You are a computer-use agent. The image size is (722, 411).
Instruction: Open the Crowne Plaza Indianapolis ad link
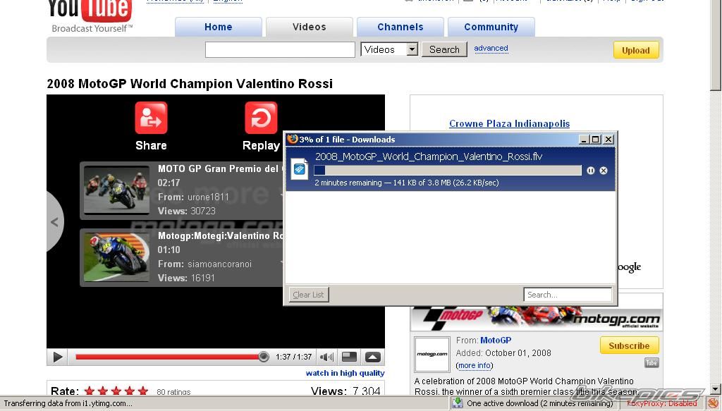[x=509, y=124]
